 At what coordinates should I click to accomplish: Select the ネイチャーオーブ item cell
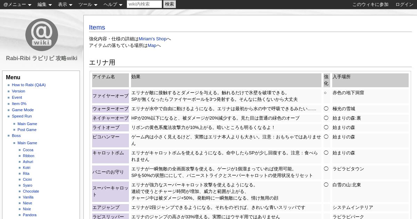tap(111, 118)
